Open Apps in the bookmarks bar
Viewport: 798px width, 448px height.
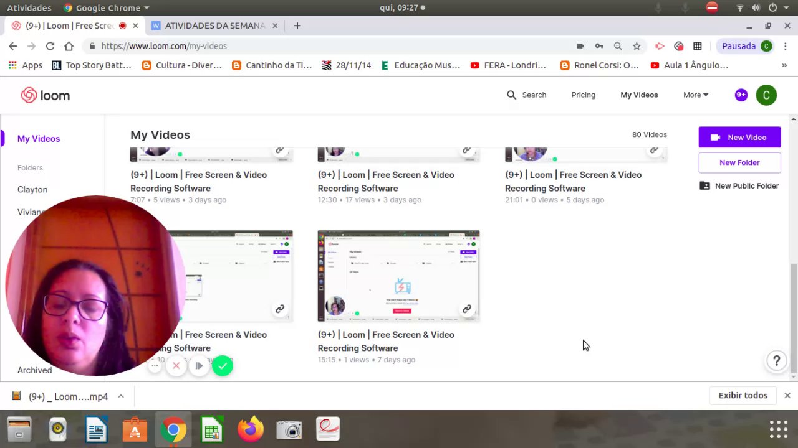26,65
